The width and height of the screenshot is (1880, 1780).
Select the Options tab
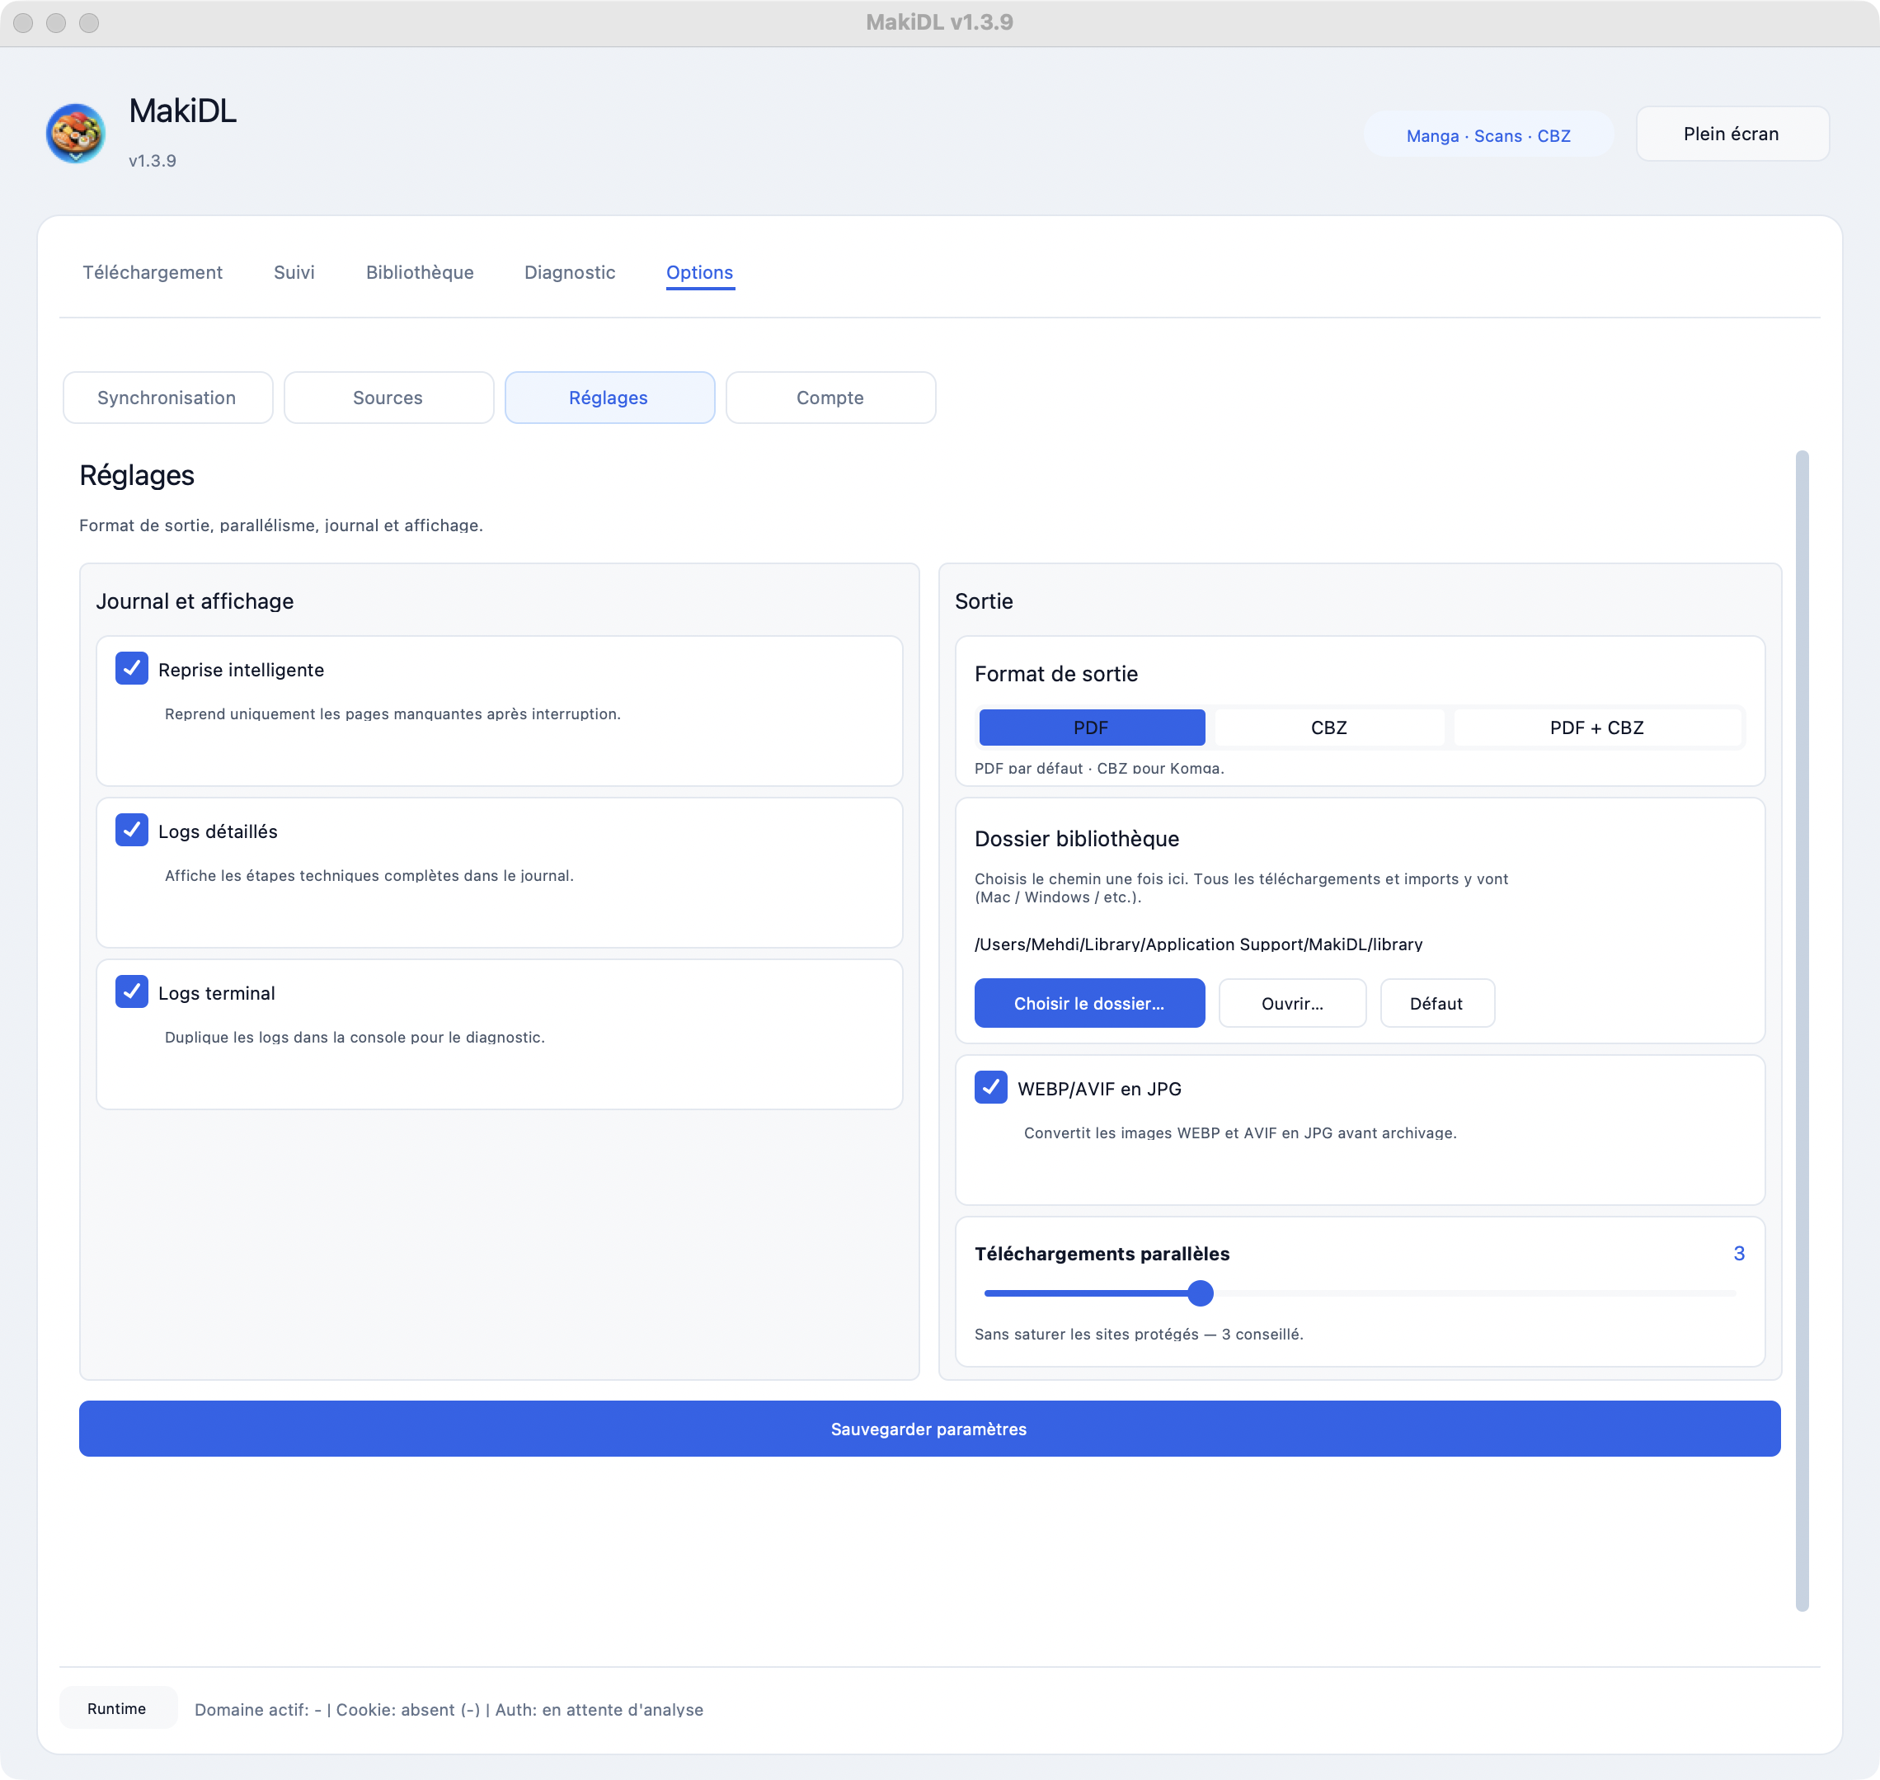point(700,272)
